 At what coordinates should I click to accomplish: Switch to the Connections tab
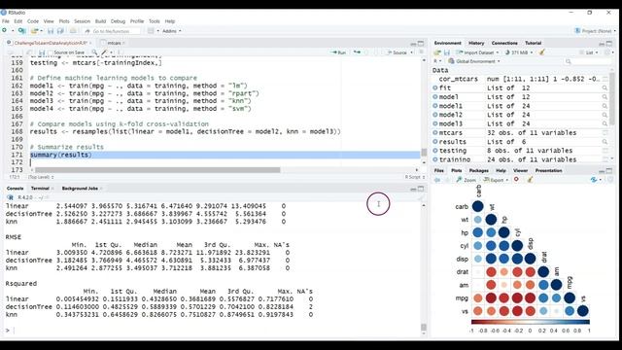504,43
